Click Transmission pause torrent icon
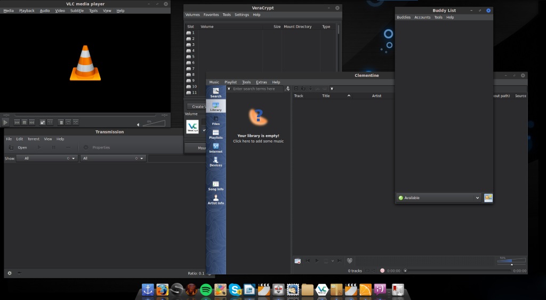The image size is (546, 300). point(54,147)
